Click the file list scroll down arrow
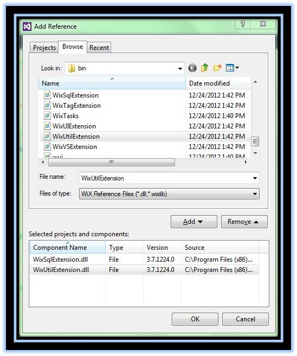Screen dimensions: 297x356 (x=255, y=153)
